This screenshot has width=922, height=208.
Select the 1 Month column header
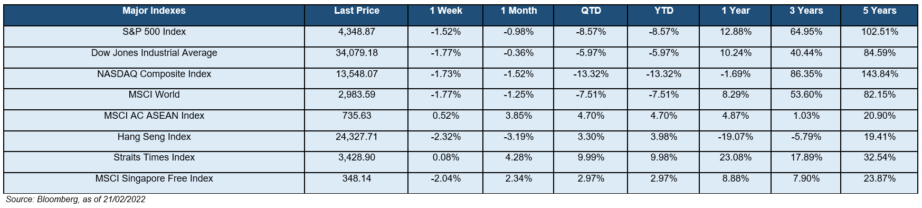click(x=518, y=11)
